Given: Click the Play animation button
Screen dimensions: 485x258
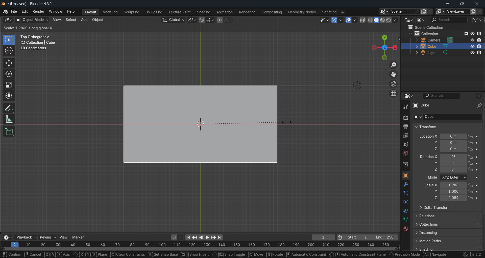Looking at the screenshot, I should pyautogui.click(x=207, y=237).
